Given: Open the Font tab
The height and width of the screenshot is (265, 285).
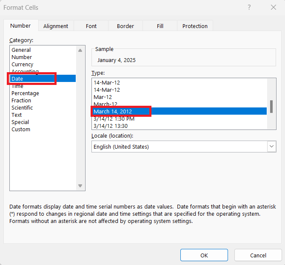Looking at the screenshot, I should tap(91, 26).
